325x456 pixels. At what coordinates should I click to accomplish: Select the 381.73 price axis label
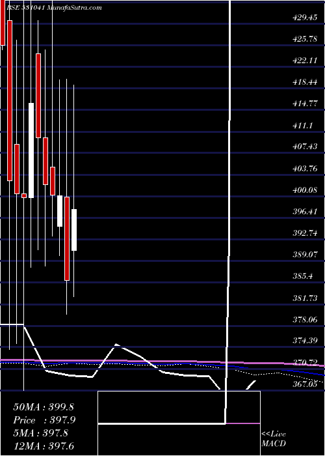(305, 298)
